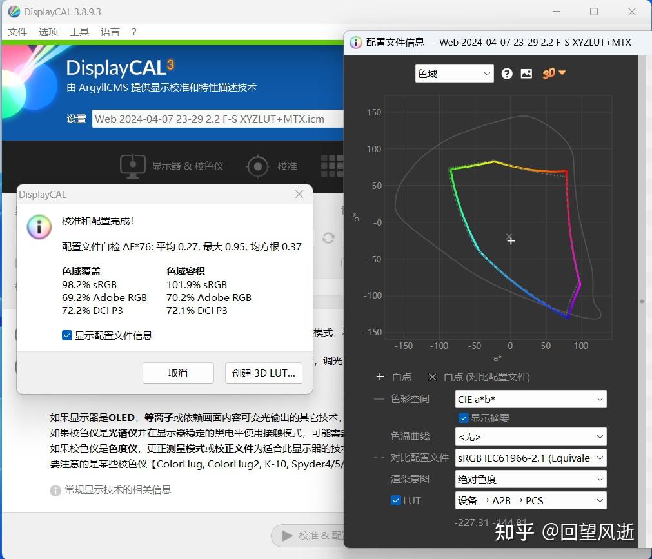This screenshot has height=559, width=652.
Task: Click the info icon beside 常规显示技术的相关信息
Action: click(x=55, y=491)
